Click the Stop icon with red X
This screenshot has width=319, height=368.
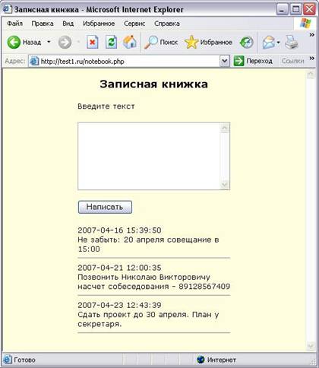(93, 42)
